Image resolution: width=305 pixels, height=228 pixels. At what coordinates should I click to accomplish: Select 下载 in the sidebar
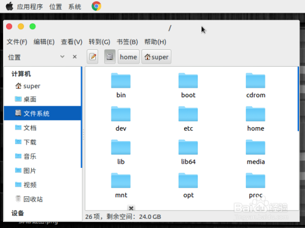pos(42,142)
